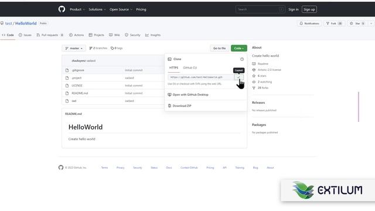This screenshot has width=375, height=211.
Task: Switch to the Wiki tab
Action: coord(115,35)
